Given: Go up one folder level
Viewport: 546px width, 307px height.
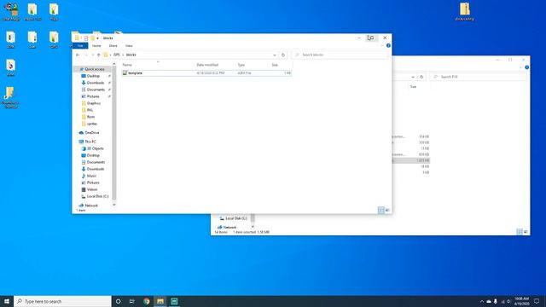Looking at the screenshot, I should pyautogui.click(x=99, y=55).
